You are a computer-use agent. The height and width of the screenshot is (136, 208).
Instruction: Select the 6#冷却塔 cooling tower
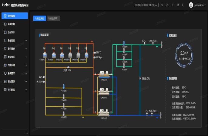[86, 55]
